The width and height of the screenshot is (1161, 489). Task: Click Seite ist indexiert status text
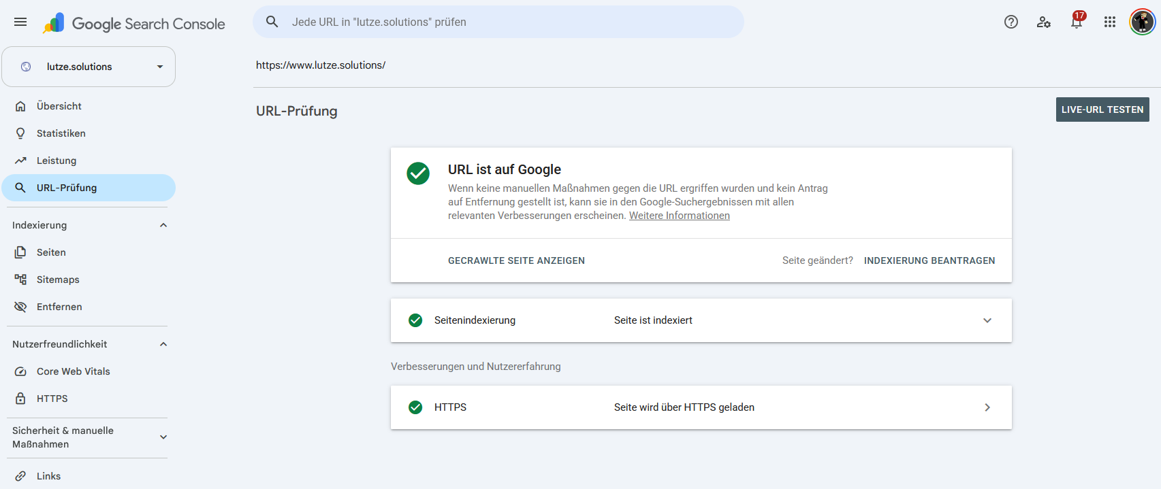(x=653, y=320)
